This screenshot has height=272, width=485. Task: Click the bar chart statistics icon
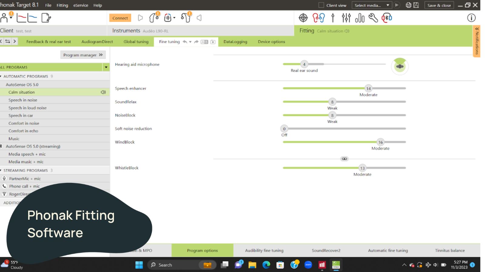coord(359,18)
